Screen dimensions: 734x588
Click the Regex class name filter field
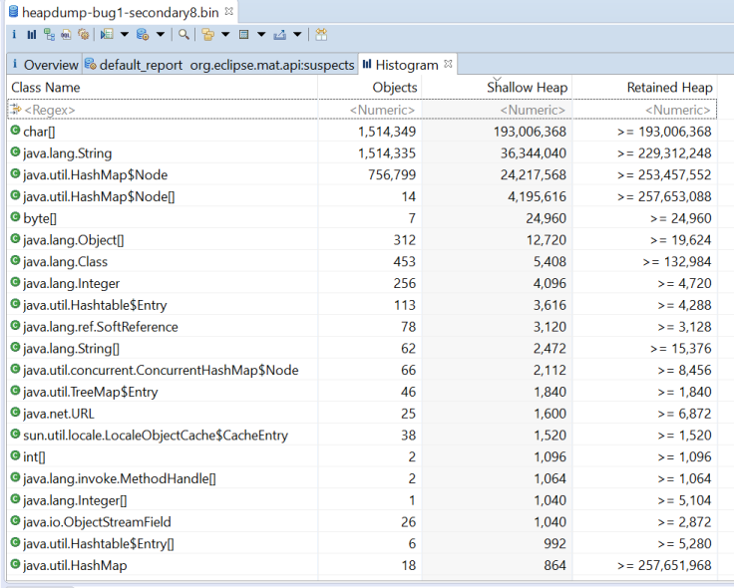tap(162, 110)
